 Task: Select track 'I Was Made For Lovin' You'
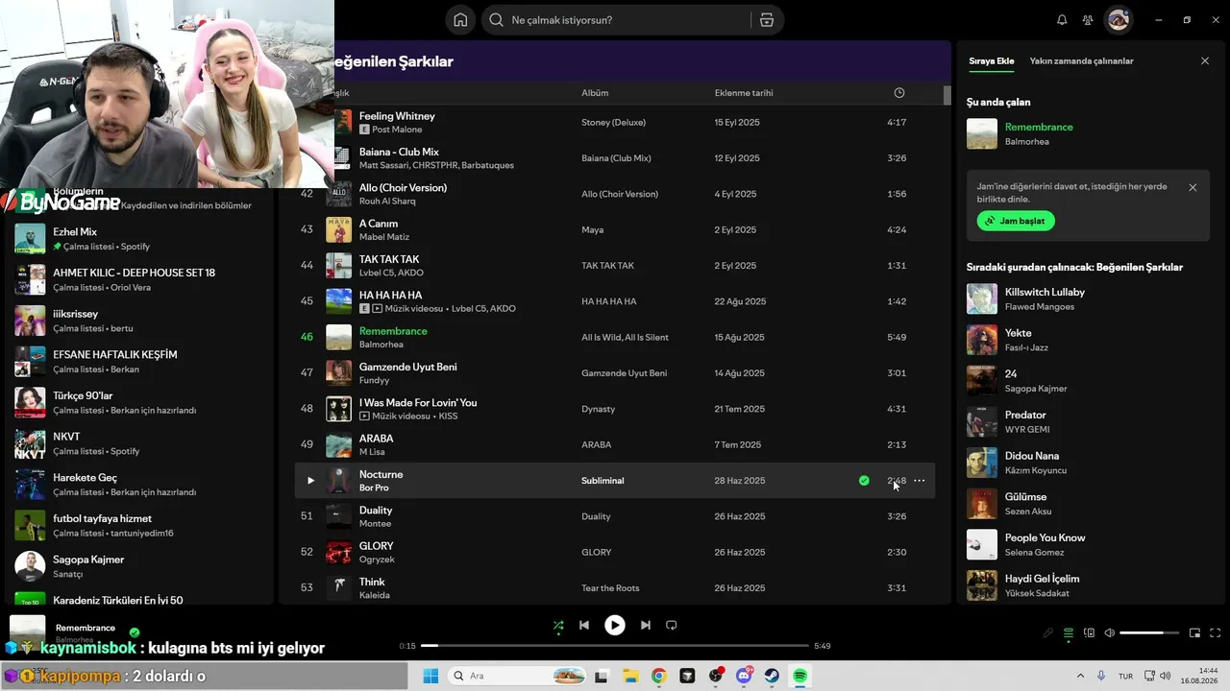coord(615,409)
